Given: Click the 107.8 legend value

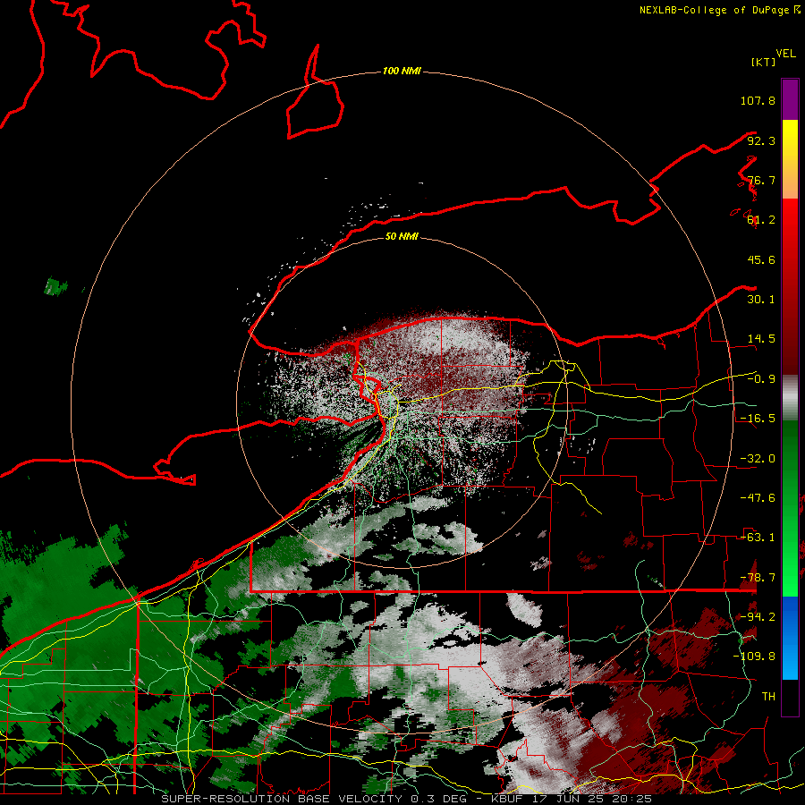Looking at the screenshot, I should click(x=758, y=100).
